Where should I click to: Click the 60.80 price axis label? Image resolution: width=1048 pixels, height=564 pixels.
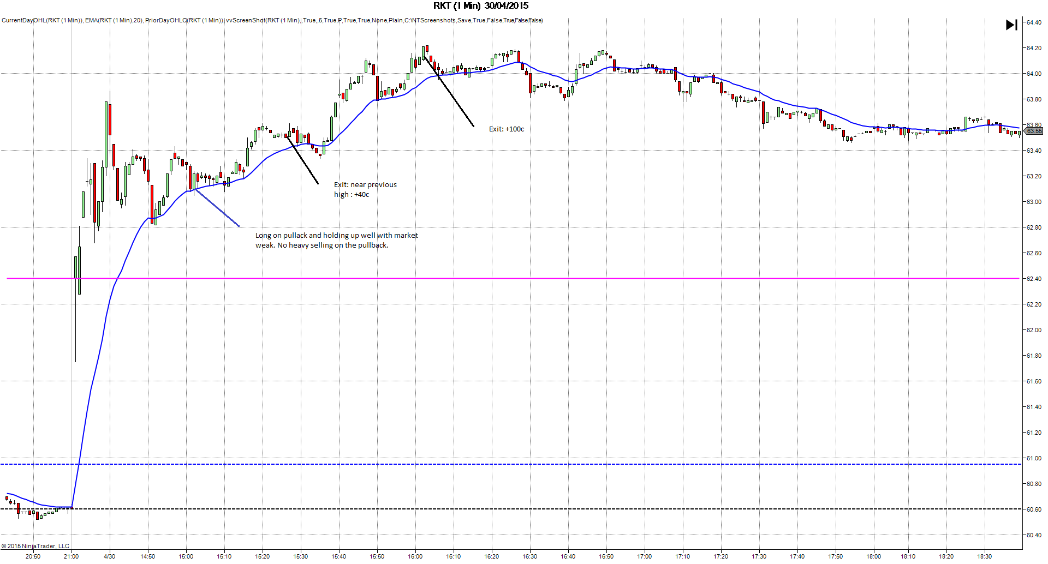1034,484
